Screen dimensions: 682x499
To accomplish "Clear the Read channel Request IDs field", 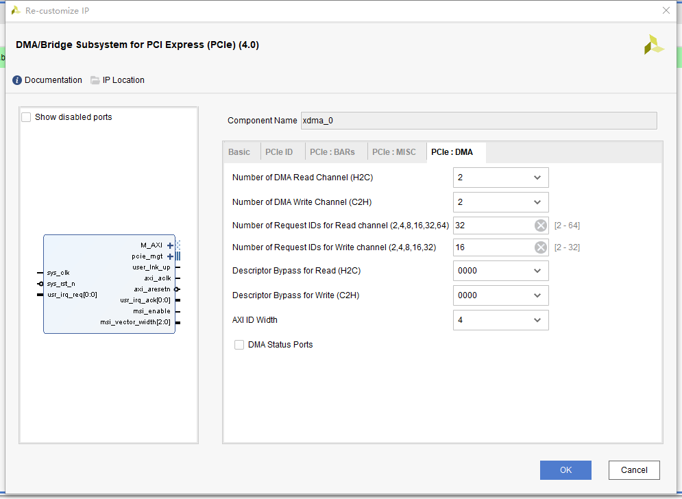I will (x=541, y=226).
